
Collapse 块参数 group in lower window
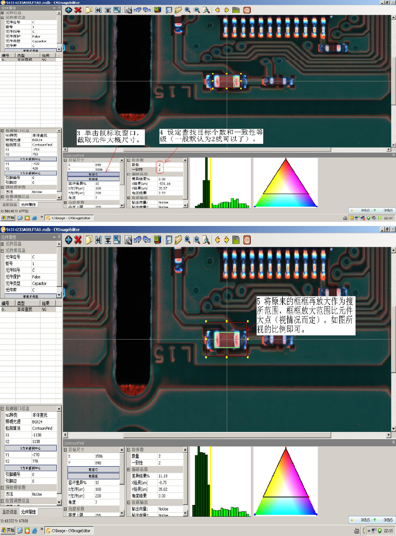[128, 450]
